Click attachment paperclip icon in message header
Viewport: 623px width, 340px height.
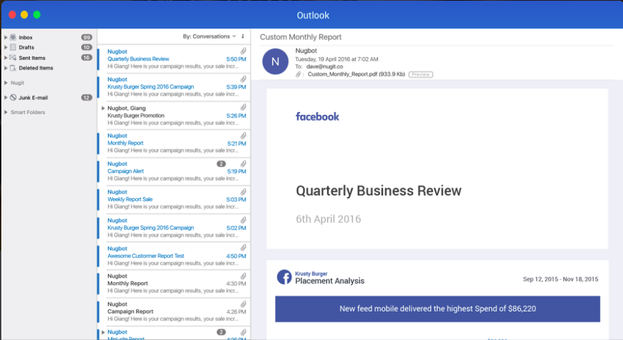click(x=298, y=74)
